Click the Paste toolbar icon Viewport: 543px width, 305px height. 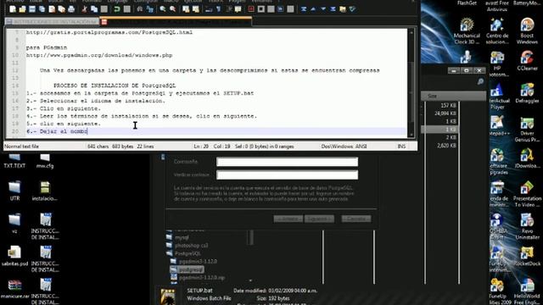tap(104, 9)
